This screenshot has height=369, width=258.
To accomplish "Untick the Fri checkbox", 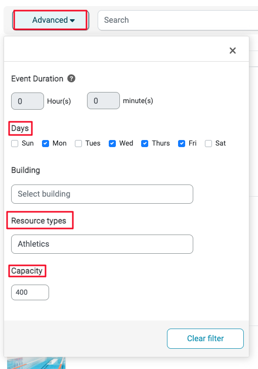I will 182,144.
